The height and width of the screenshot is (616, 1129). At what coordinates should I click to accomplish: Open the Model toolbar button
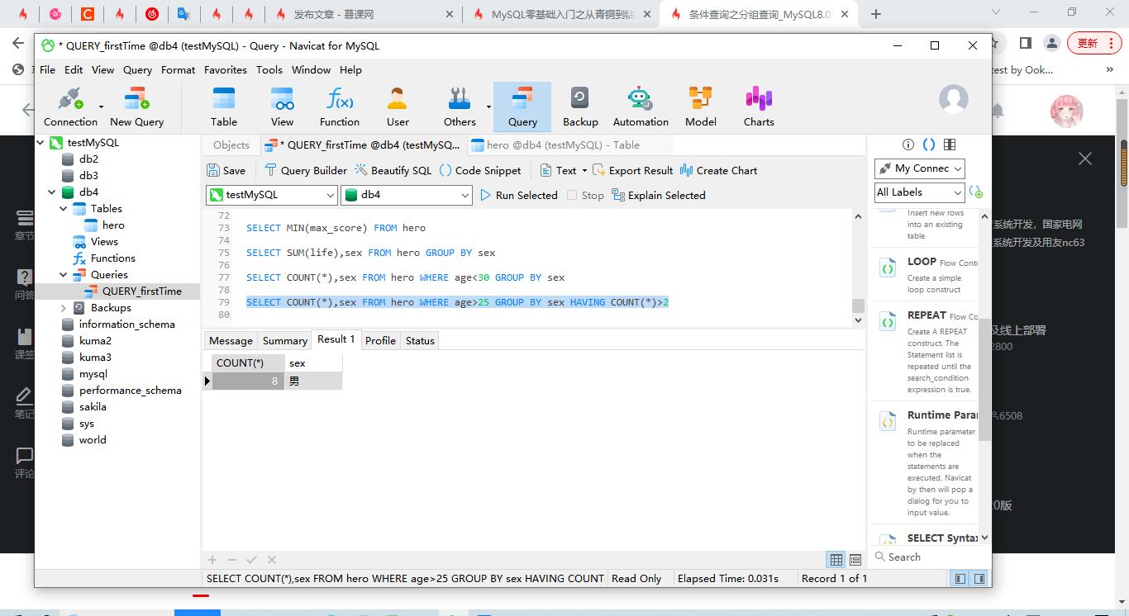[701, 107]
